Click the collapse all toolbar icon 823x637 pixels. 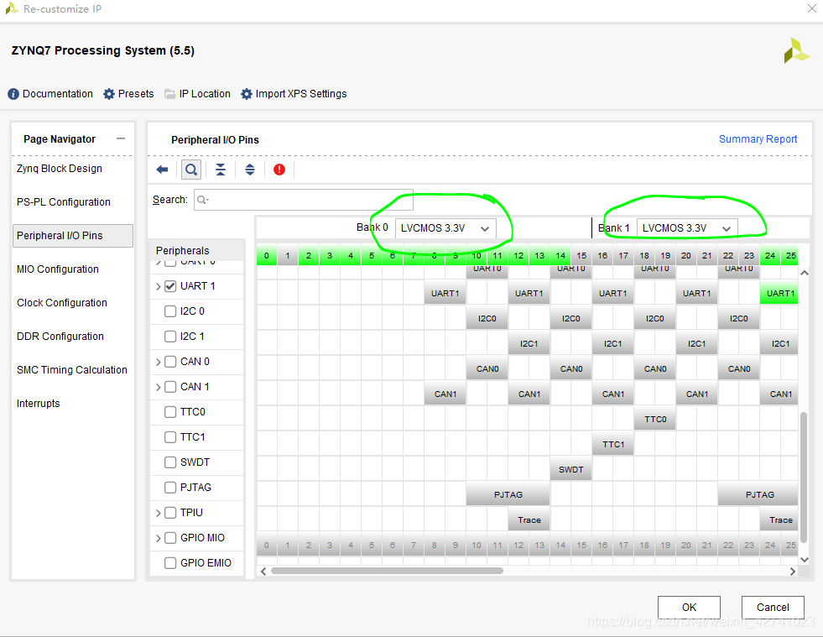(221, 170)
